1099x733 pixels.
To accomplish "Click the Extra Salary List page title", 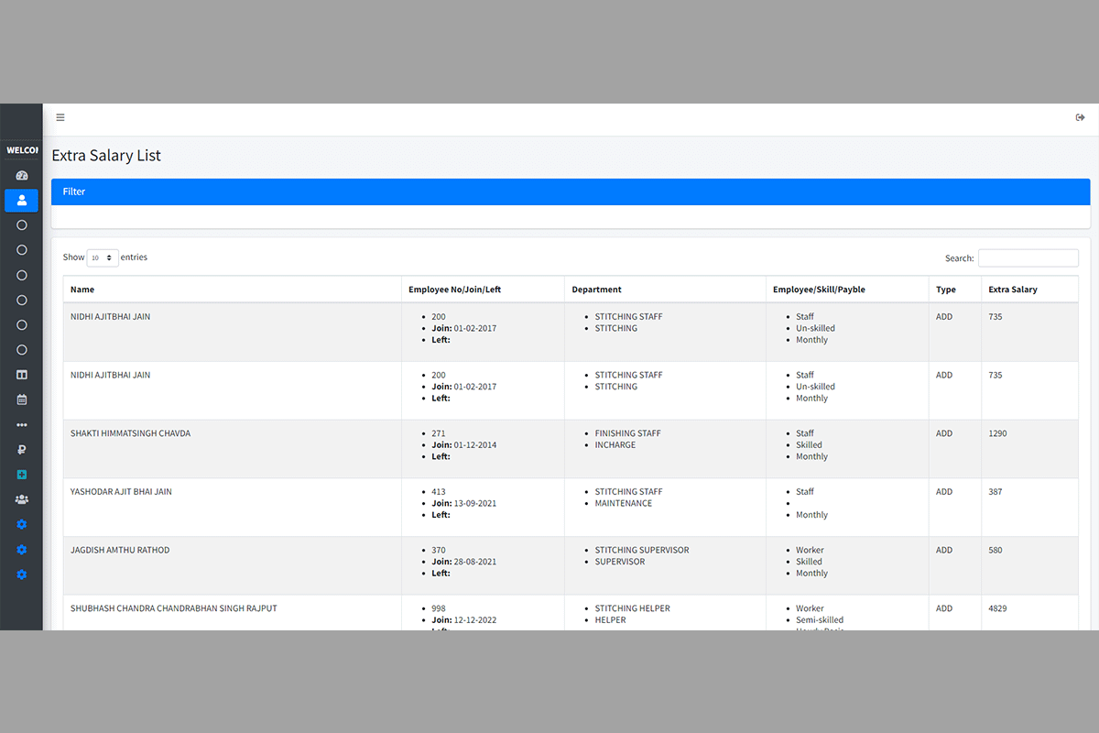I will [106, 156].
